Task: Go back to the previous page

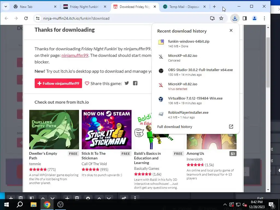Action: [x=7, y=18]
